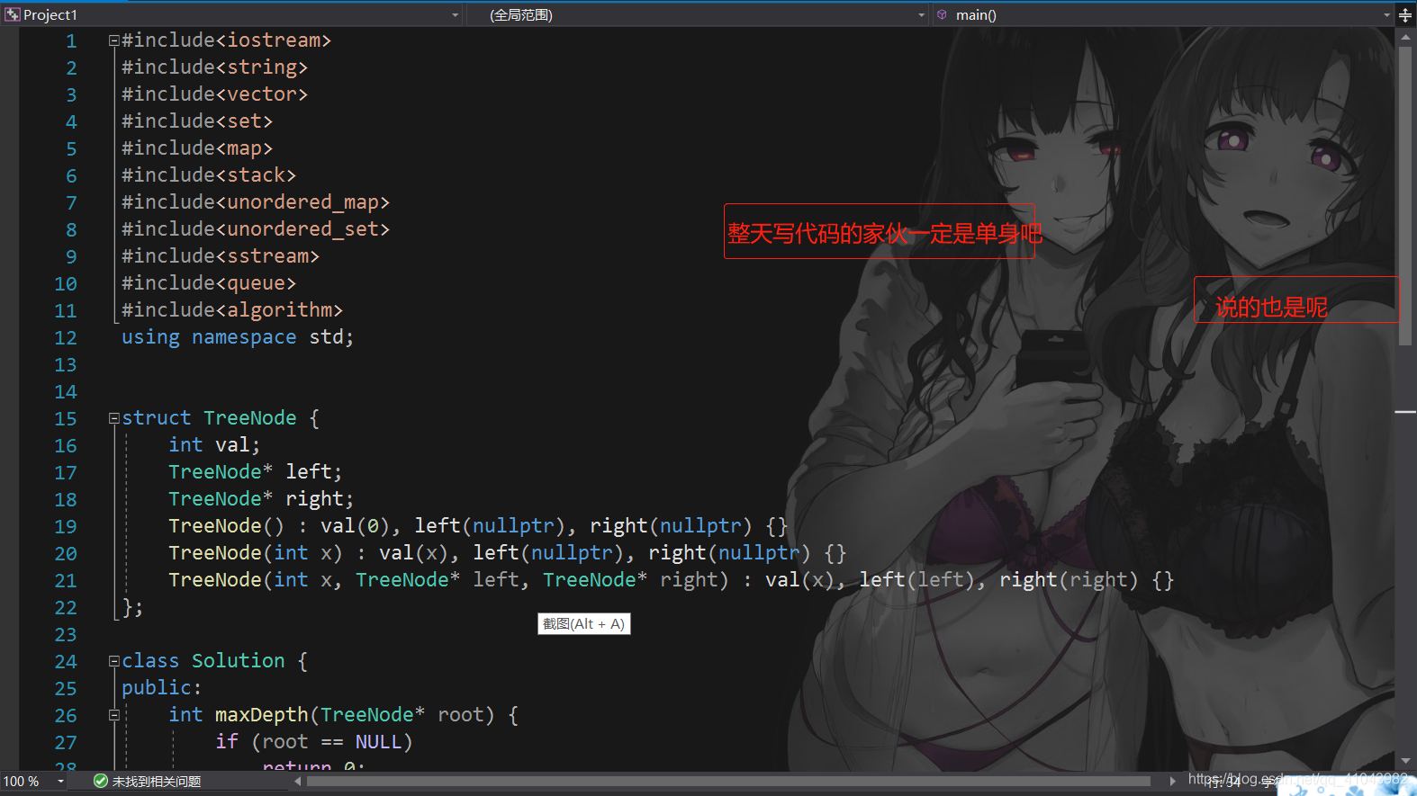Image resolution: width=1417 pixels, height=796 pixels.
Task: Click in #include<map> text
Action: (197, 148)
